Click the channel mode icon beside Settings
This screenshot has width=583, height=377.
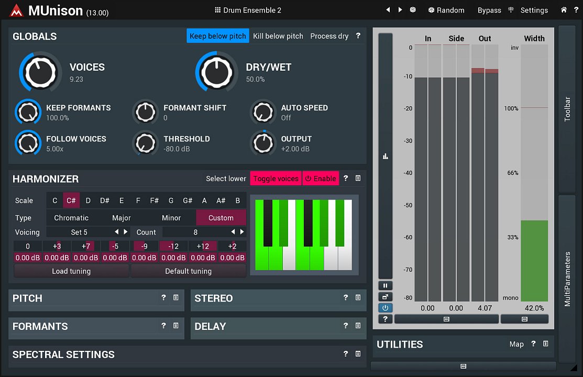tap(511, 10)
